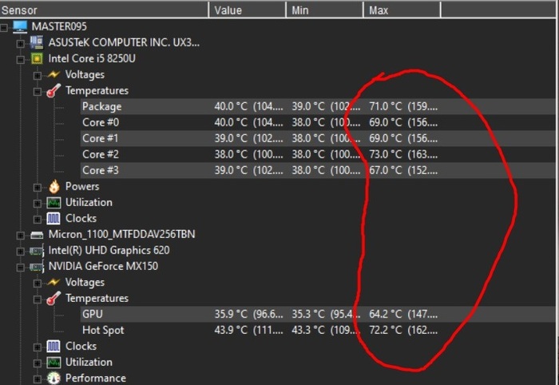Click the NVIDIA Temperatures thermometer icon
The height and width of the screenshot is (385, 559).
54,299
